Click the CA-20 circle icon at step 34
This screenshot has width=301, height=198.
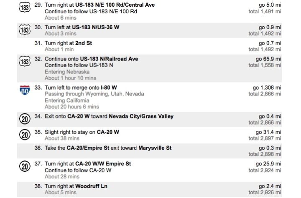click(25, 119)
